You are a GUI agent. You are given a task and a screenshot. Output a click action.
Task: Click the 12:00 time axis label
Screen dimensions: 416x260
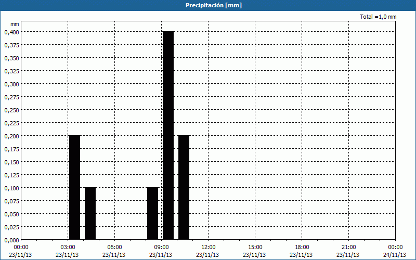point(209,248)
